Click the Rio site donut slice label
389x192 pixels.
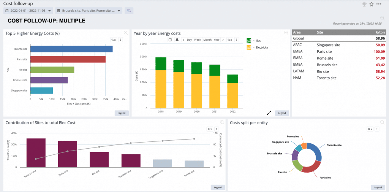pyautogui.click(x=282, y=172)
